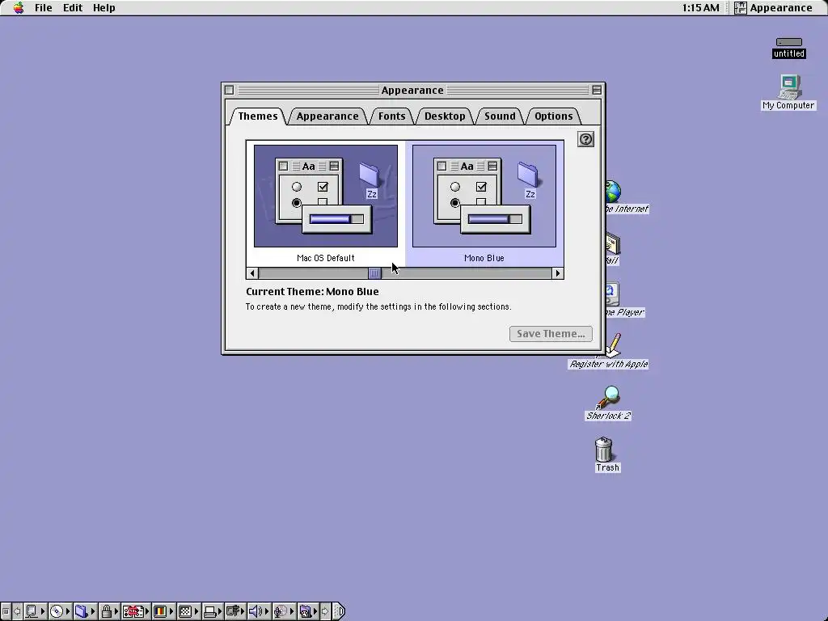
Task: Click the Control Strip close box
Action: pos(6,611)
